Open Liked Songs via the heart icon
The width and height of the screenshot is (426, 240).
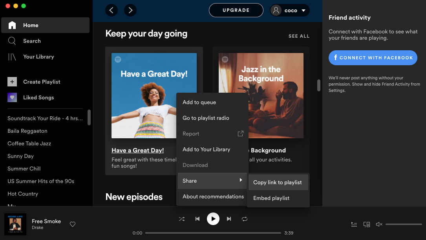pyautogui.click(x=12, y=97)
